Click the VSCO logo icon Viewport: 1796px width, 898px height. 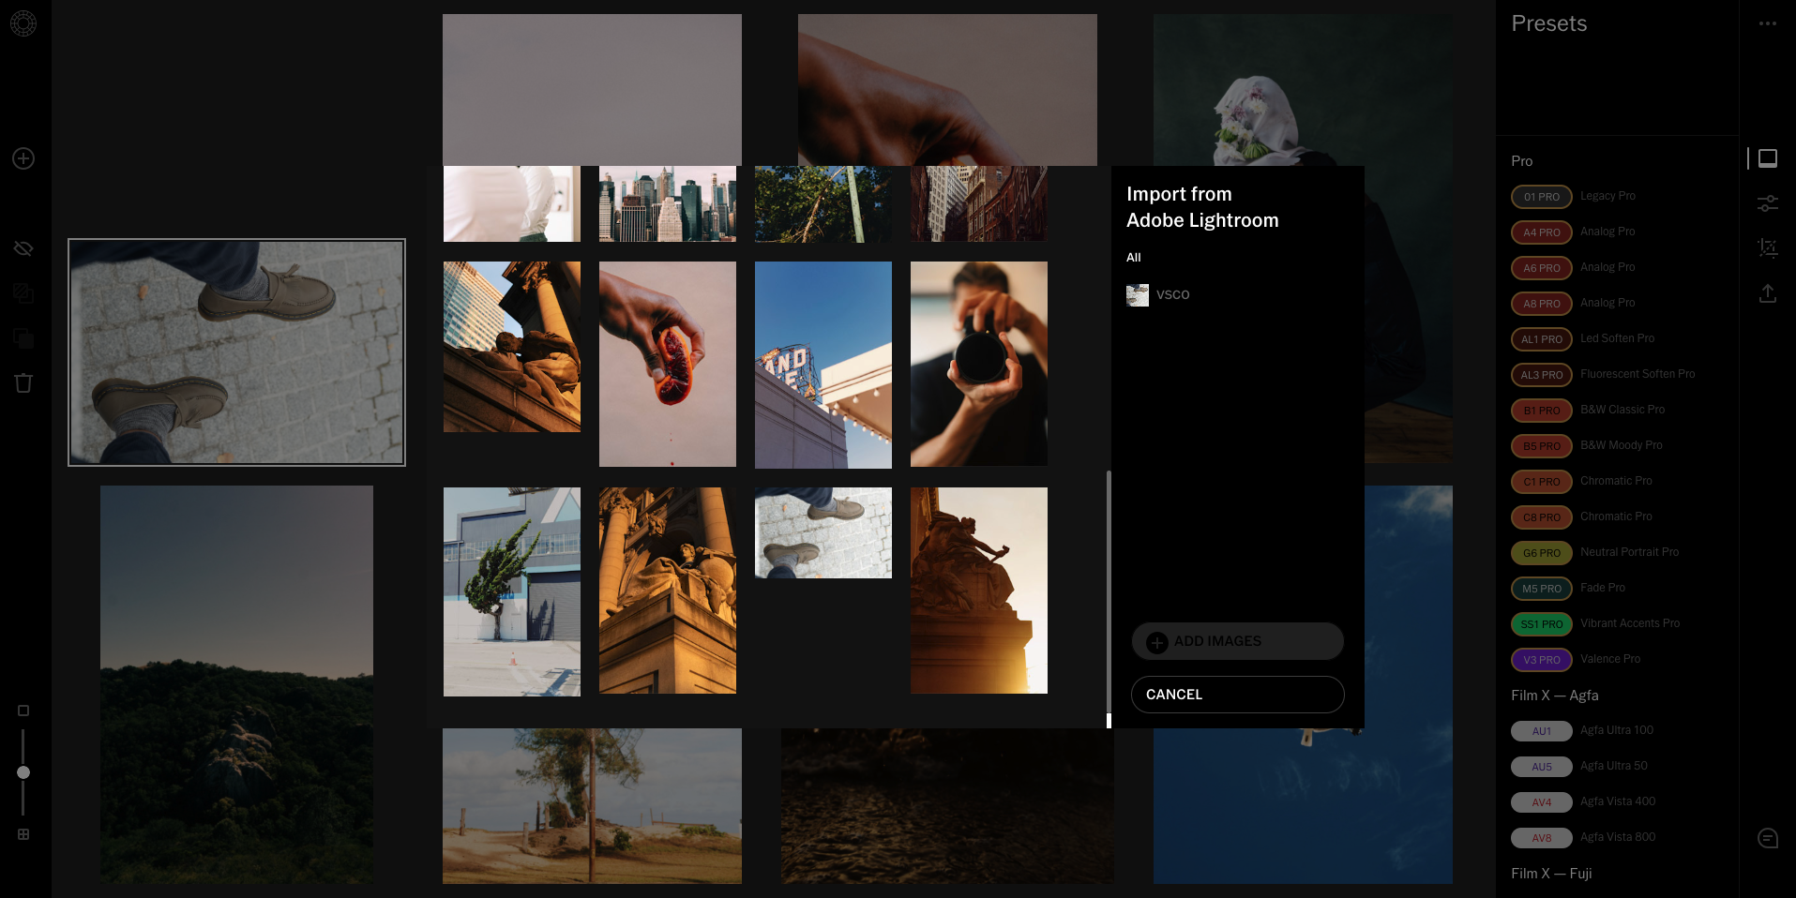point(23,23)
